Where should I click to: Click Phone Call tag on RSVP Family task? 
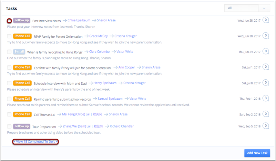[22, 36]
